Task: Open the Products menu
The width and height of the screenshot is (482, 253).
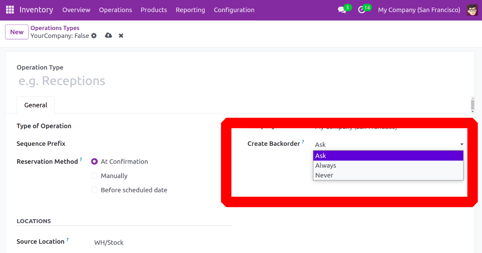Action: [154, 10]
